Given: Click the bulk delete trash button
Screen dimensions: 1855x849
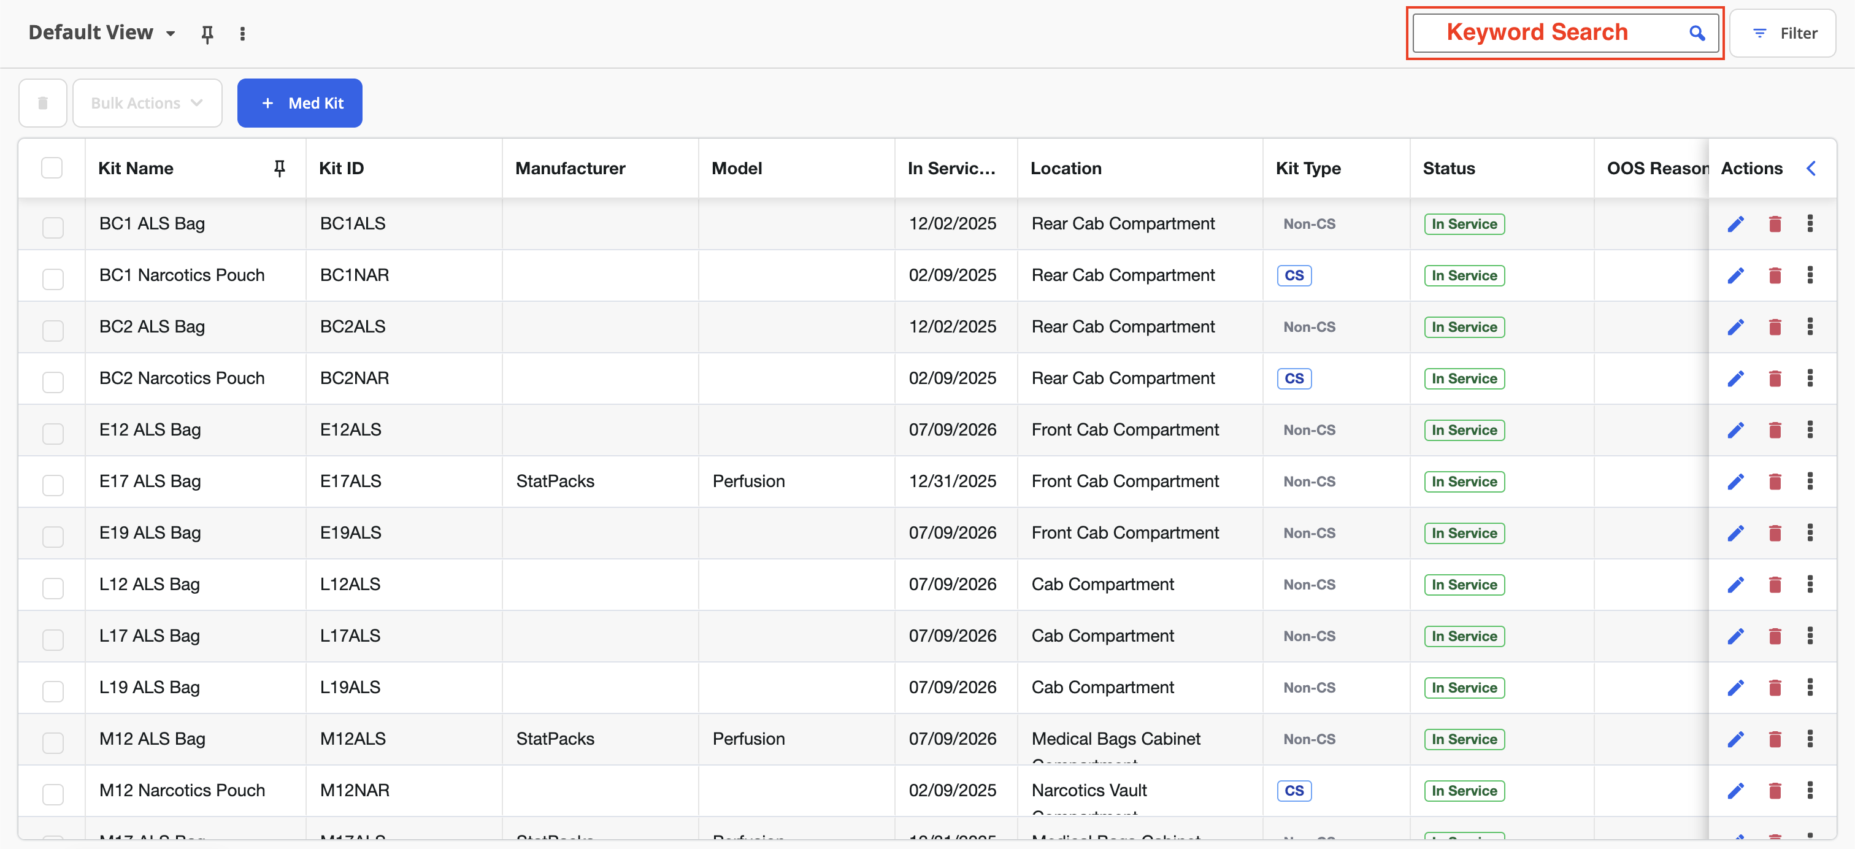Looking at the screenshot, I should tap(42, 103).
